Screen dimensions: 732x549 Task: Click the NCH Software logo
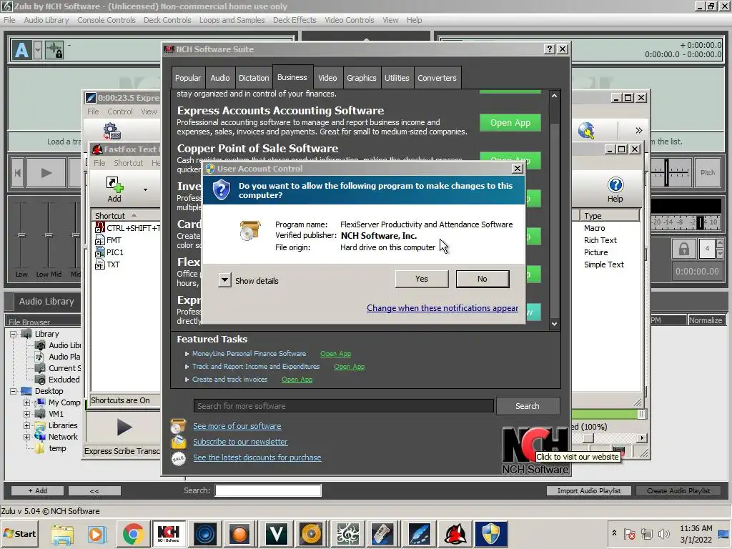(535, 450)
